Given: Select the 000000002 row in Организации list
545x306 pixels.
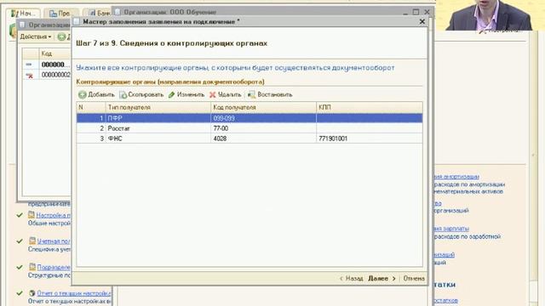Looking at the screenshot, I should coord(47,75).
